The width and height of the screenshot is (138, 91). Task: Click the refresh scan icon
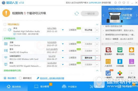coord(77,13)
